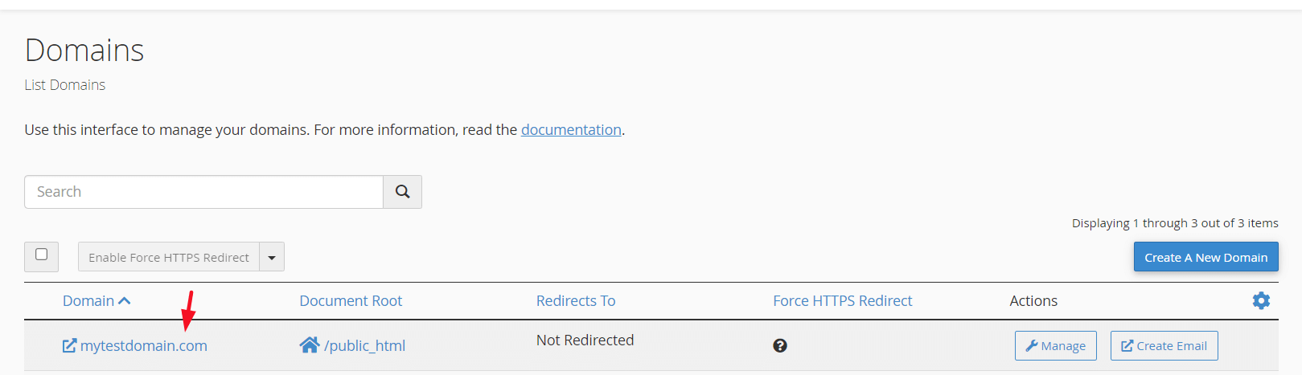The height and width of the screenshot is (375, 1302).
Task: Expand the Force HTTPS Redirect dropdown arrow
Action: 272,257
